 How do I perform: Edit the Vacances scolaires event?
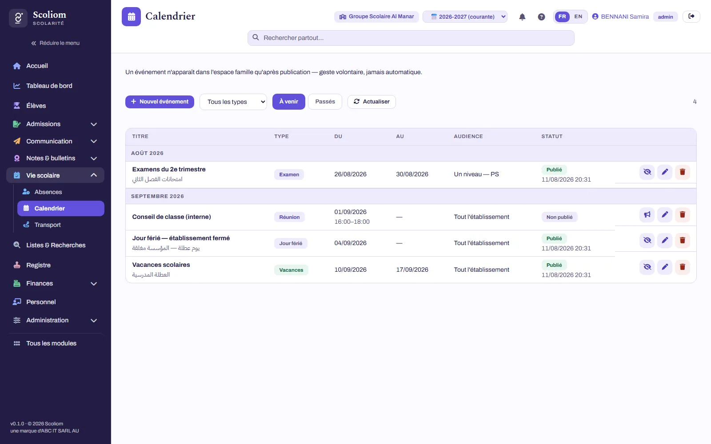(x=665, y=267)
